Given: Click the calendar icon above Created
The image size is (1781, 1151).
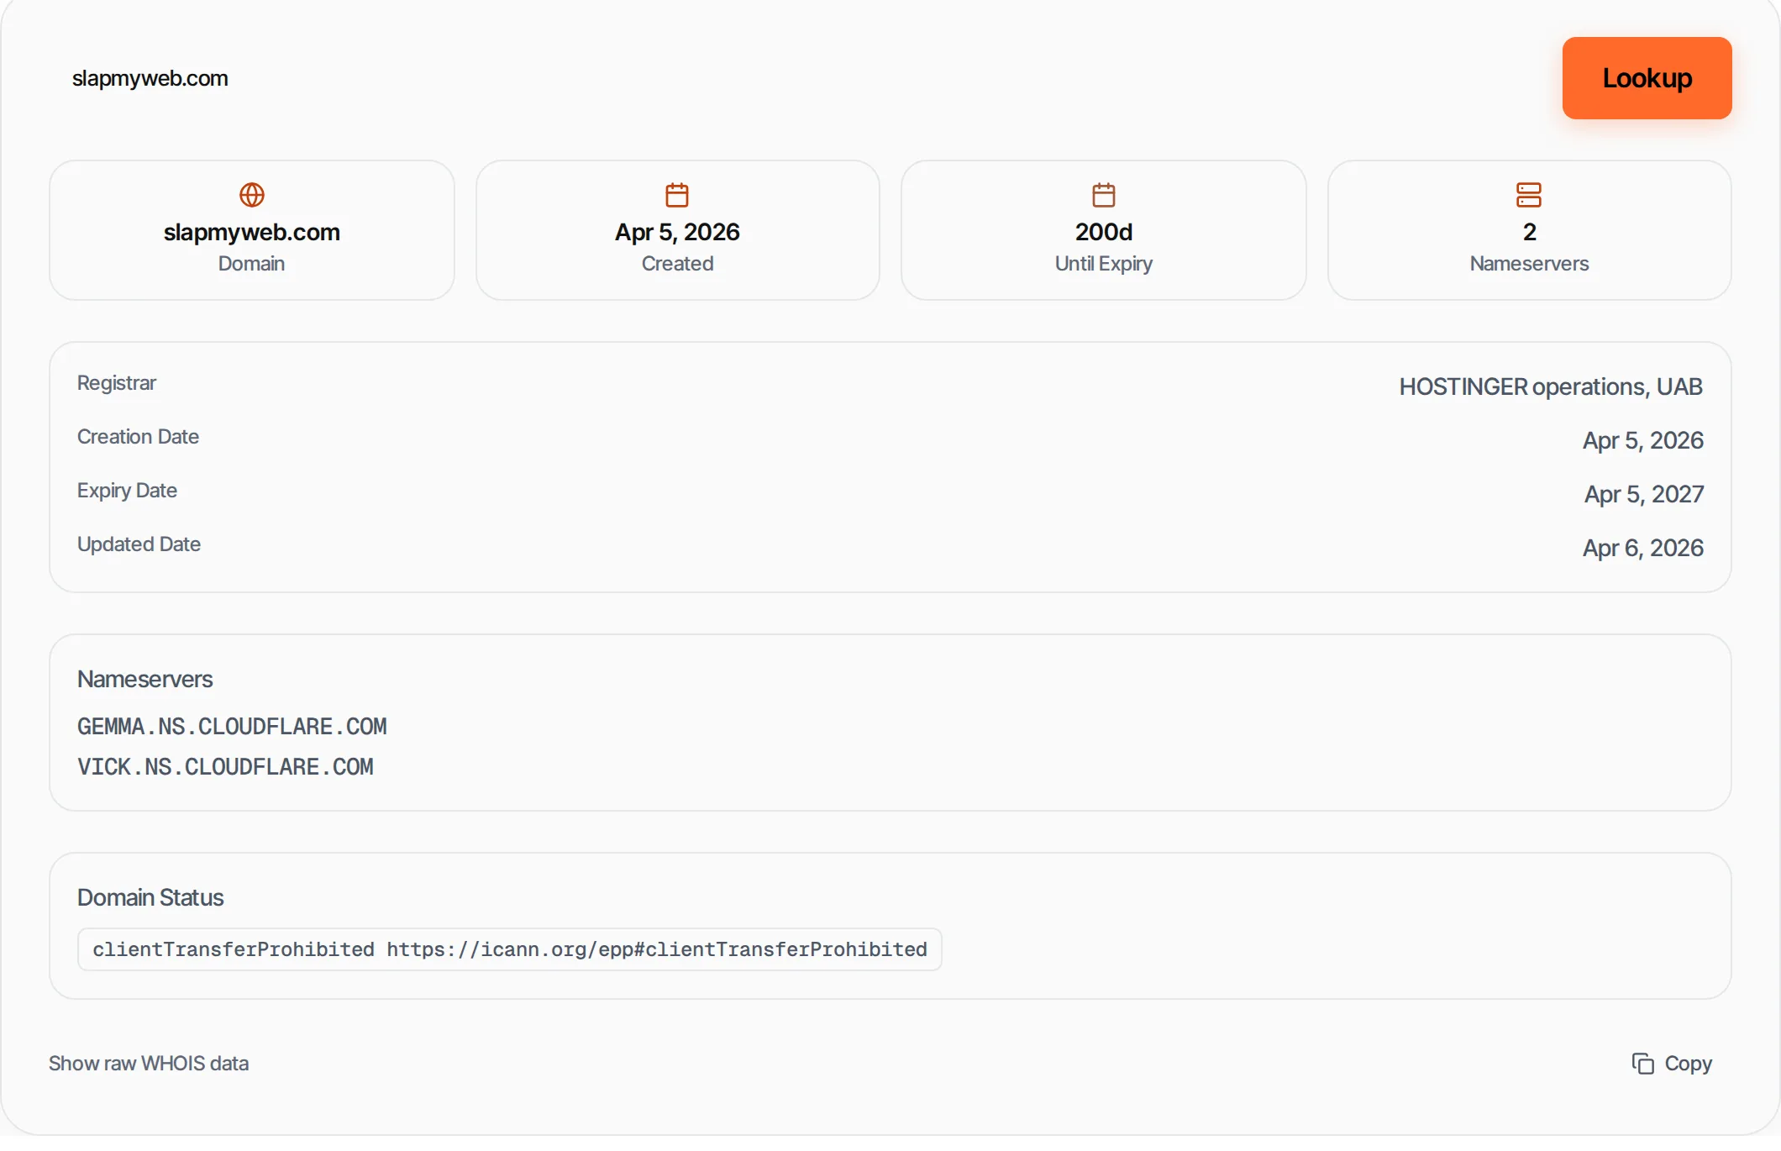Looking at the screenshot, I should [x=677, y=195].
